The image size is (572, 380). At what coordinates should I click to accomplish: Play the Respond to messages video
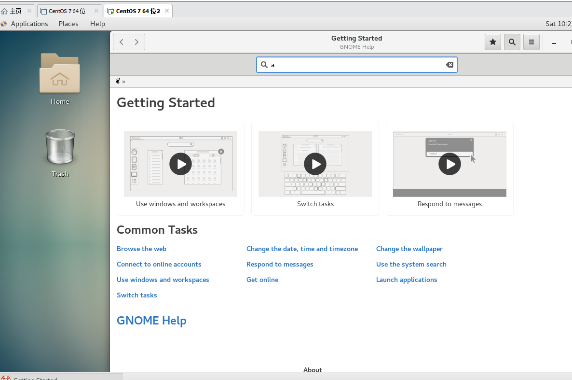pos(449,164)
